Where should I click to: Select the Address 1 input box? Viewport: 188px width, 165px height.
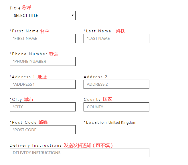[x=43, y=84]
